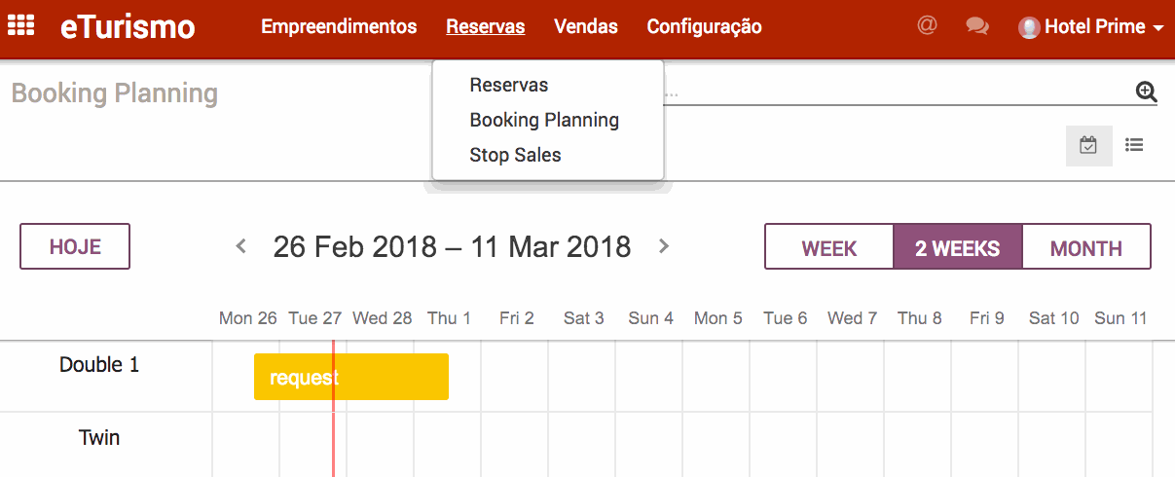This screenshot has width=1175, height=477.
Task: Expand the Hotel Prime user dropdown
Action: (1091, 27)
